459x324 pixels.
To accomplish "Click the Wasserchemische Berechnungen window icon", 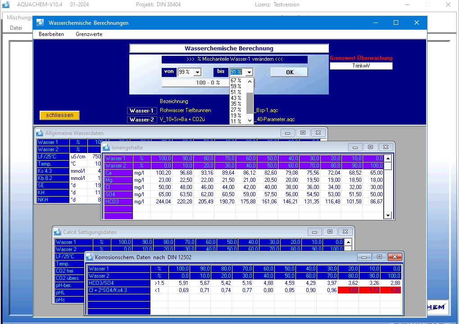I will click(40, 22).
